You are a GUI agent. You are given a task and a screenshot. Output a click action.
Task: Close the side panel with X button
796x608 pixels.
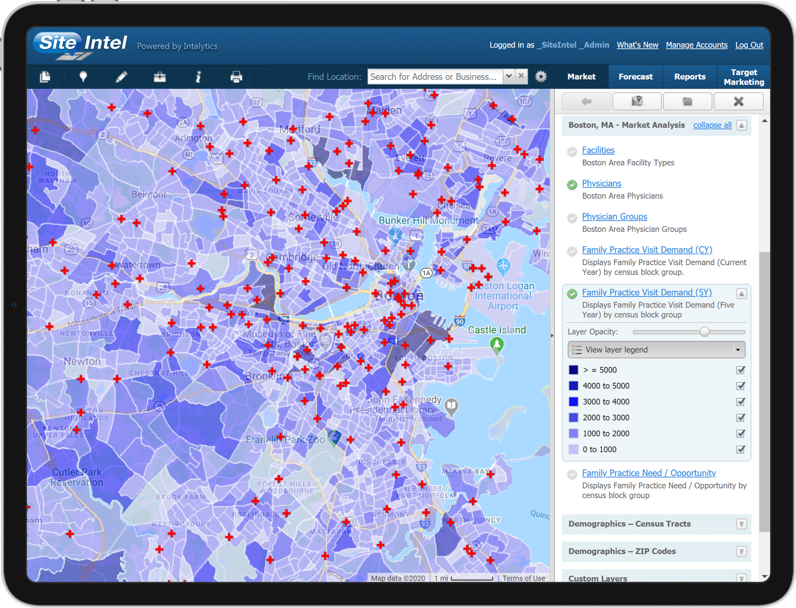pyautogui.click(x=739, y=101)
